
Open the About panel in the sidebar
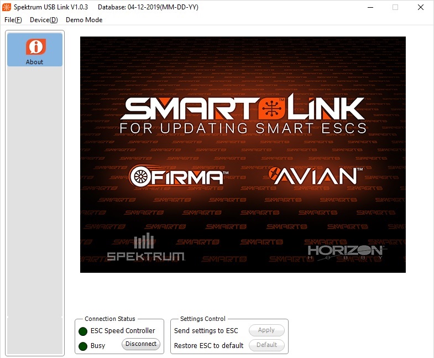(34, 50)
